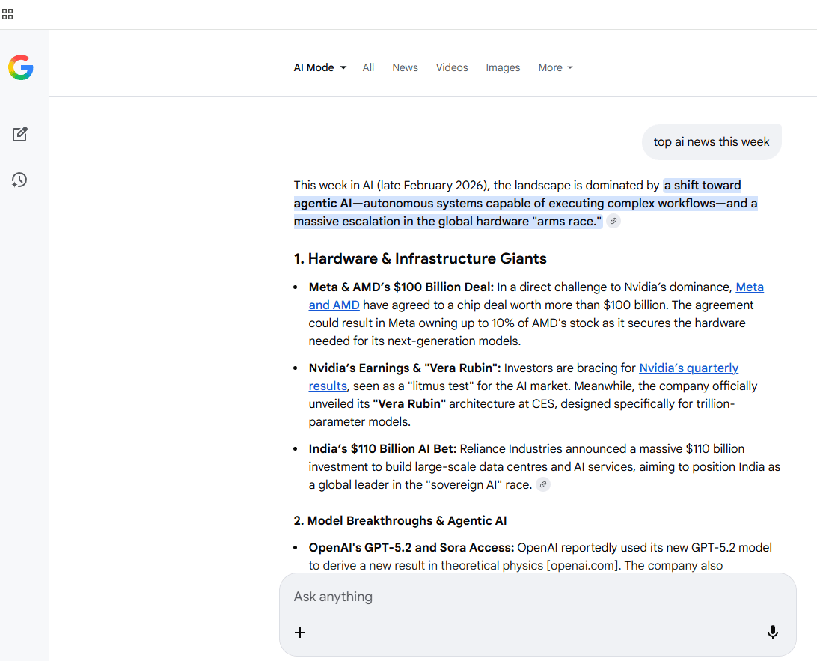Switch to the All tab
This screenshot has height=661, width=817.
coord(368,67)
